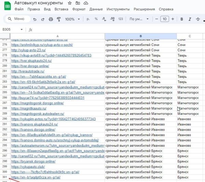Check the cloud save status icon
205x182 pixels.
tap(85, 3)
